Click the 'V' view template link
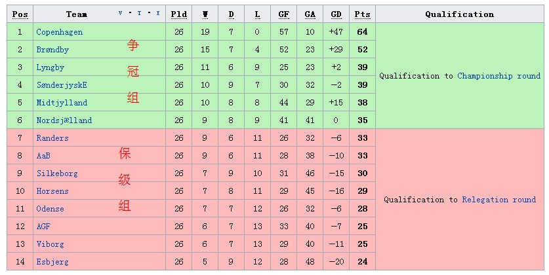Image resolution: width=549 pixels, height=275 pixels. pos(121,14)
